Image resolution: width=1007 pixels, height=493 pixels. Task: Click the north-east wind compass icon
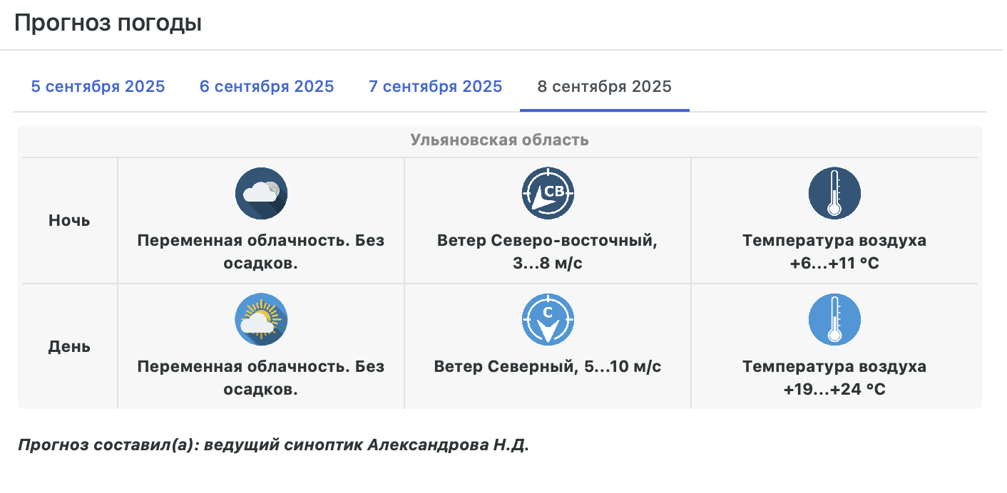click(x=548, y=193)
